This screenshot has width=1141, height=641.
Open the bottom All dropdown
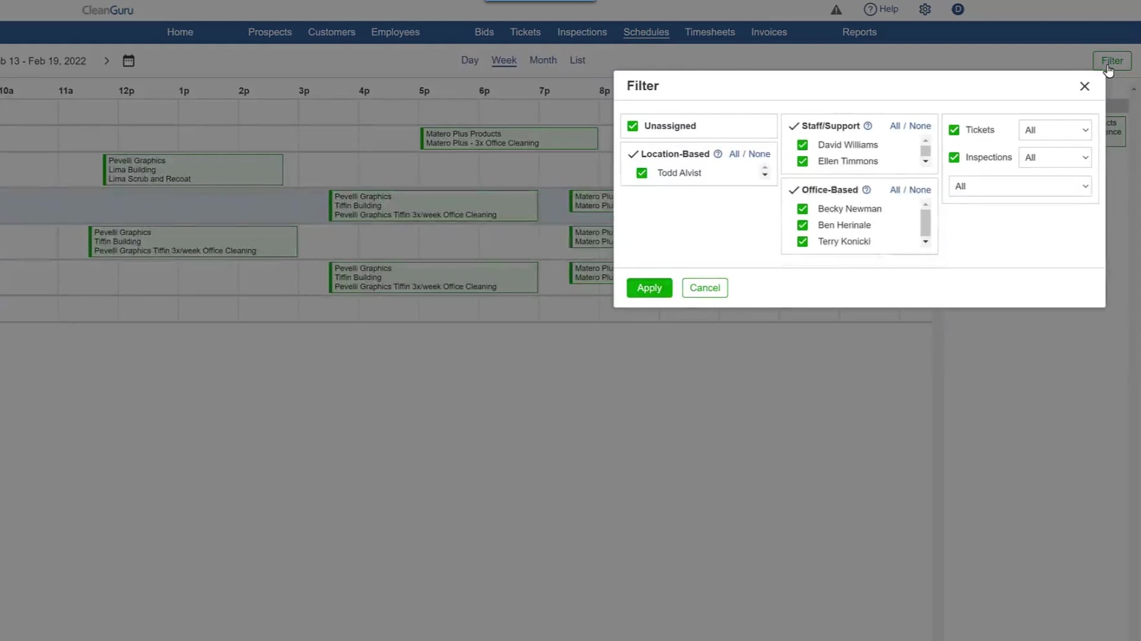(x=1020, y=186)
